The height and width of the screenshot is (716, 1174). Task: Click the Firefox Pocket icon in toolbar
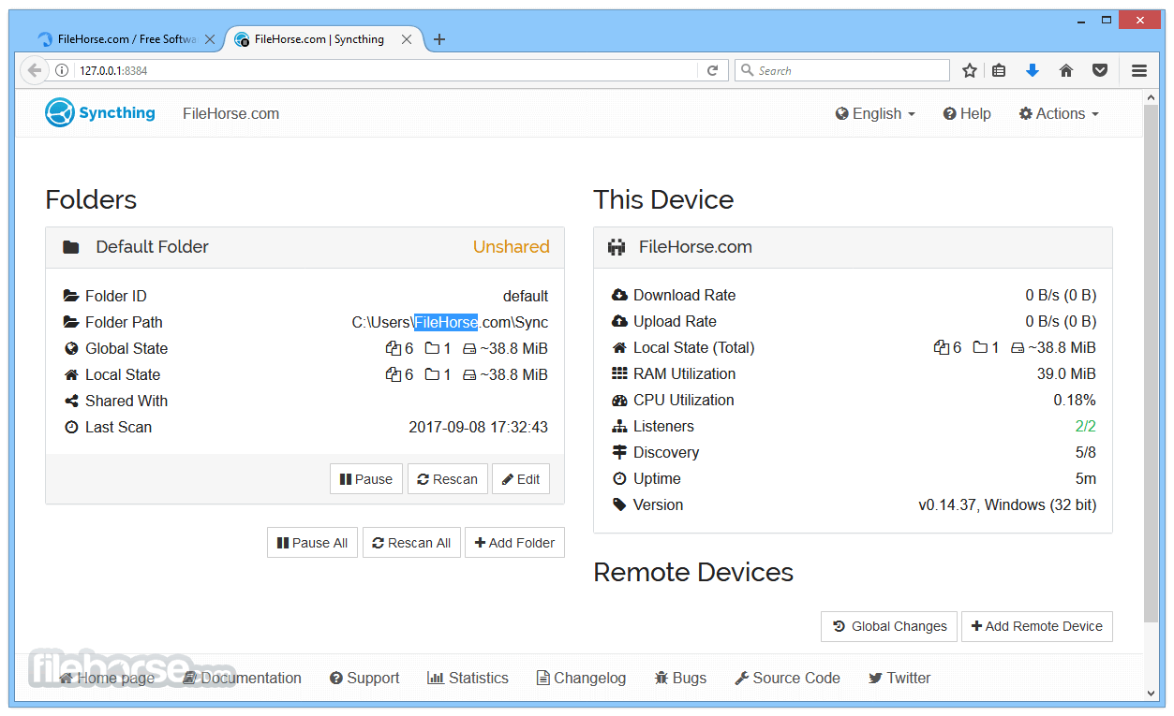(1100, 70)
